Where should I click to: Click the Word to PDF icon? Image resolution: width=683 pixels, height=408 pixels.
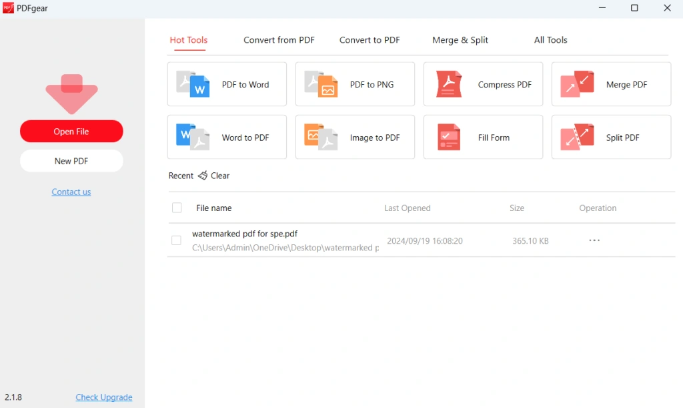193,137
